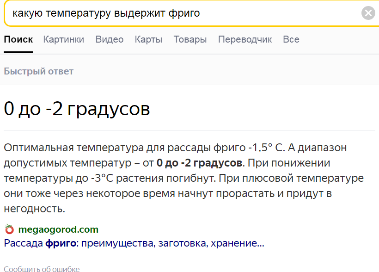Viewport: 379px width, 272px height.
Task: Expand the Все services tab
Action: (x=291, y=40)
